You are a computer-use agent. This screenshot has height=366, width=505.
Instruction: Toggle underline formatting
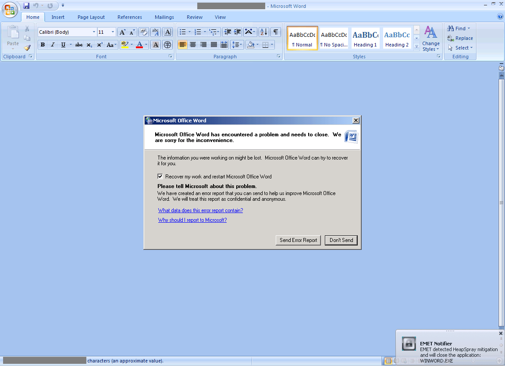(63, 45)
